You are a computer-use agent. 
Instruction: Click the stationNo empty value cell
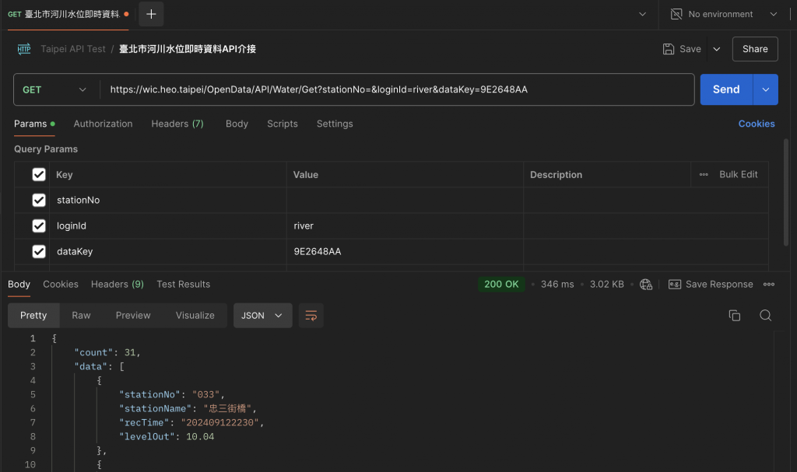(405, 200)
